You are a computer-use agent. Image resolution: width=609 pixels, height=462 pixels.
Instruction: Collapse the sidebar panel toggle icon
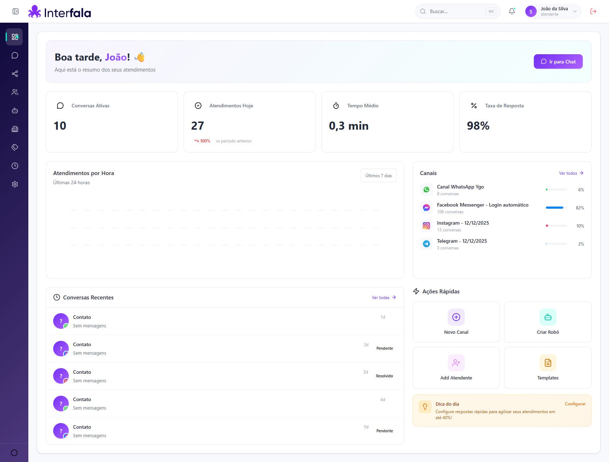tap(16, 11)
